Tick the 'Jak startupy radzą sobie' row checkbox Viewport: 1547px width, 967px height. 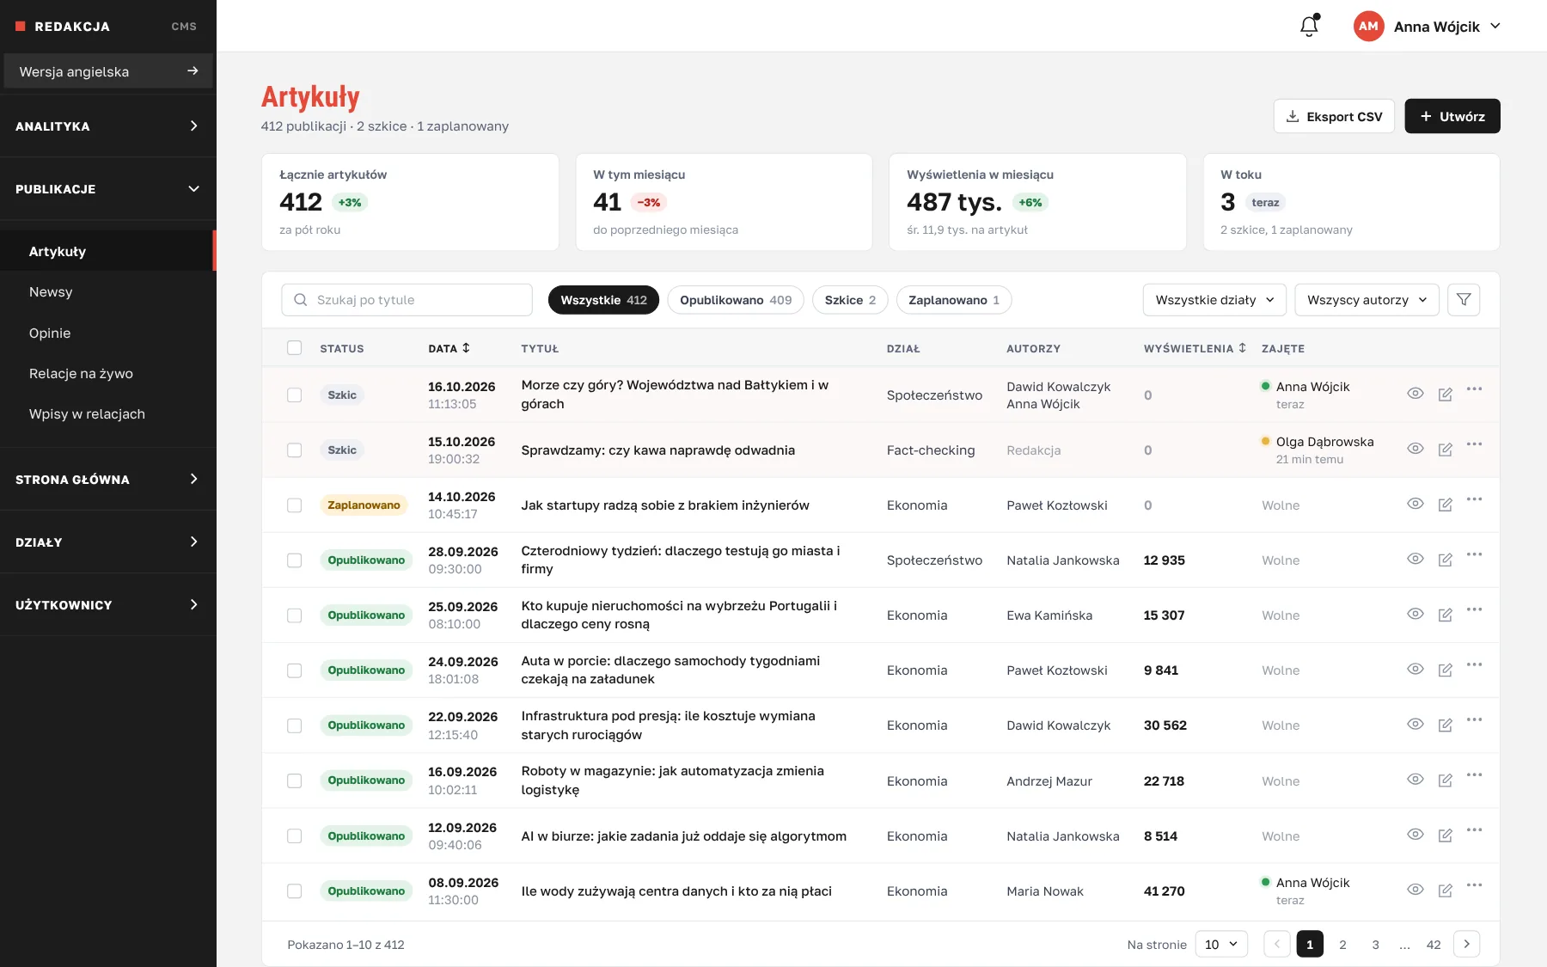point(295,505)
